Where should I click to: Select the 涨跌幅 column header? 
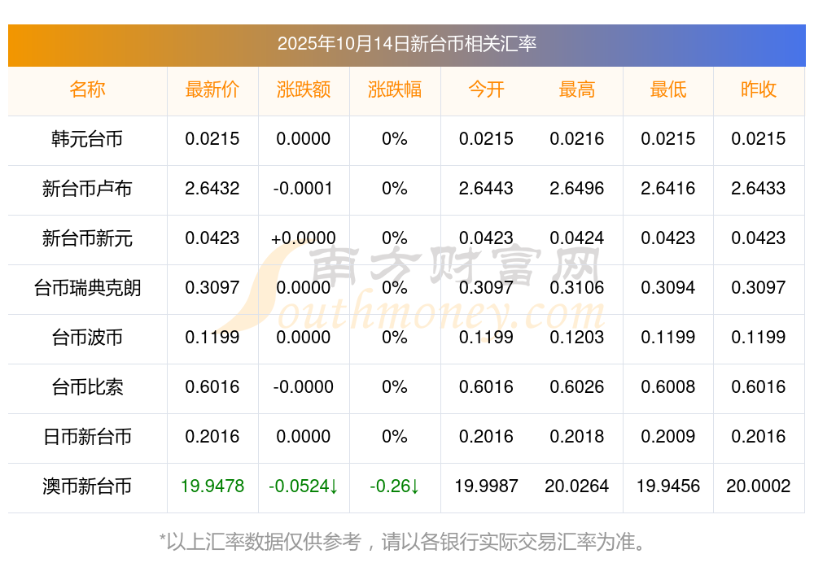pyautogui.click(x=395, y=90)
